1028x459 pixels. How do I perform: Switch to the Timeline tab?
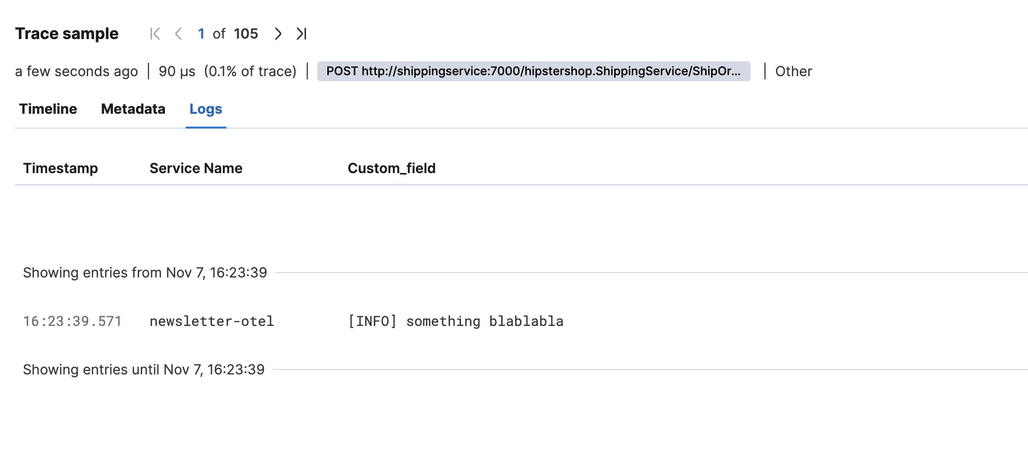[48, 109]
